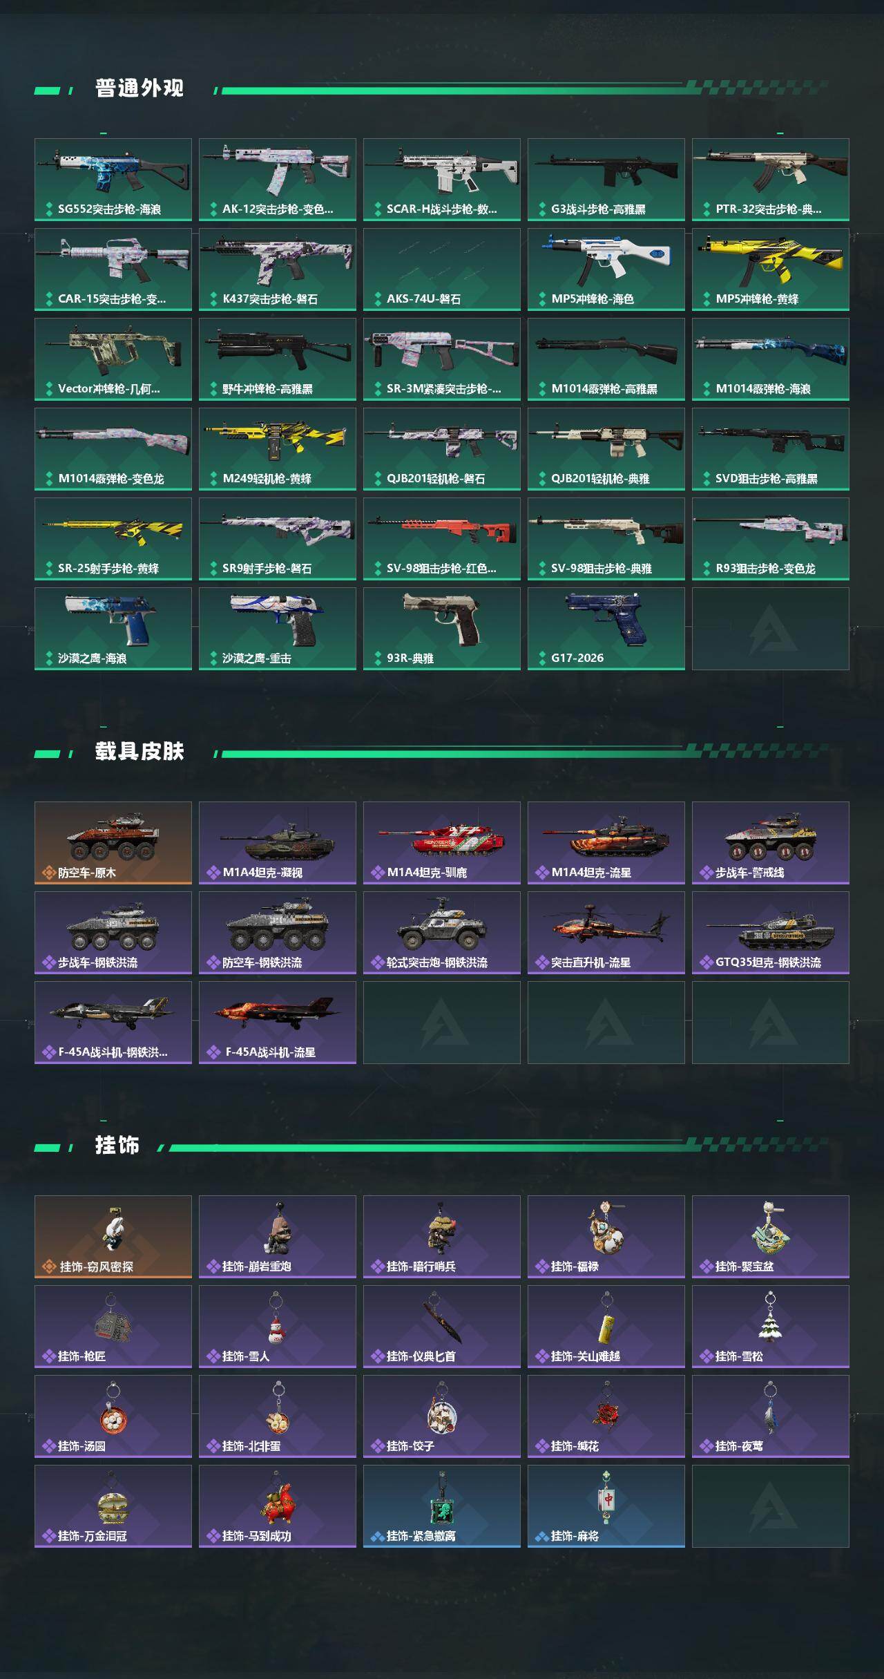Open the 挂饰-聚宝盆 charm tile
This screenshot has height=1679, width=884.
771,1237
